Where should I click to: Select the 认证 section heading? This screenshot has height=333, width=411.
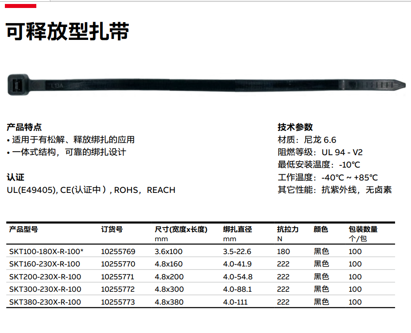pyautogui.click(x=16, y=177)
